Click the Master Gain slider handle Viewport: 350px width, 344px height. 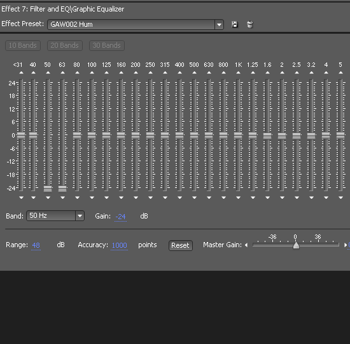click(296, 245)
